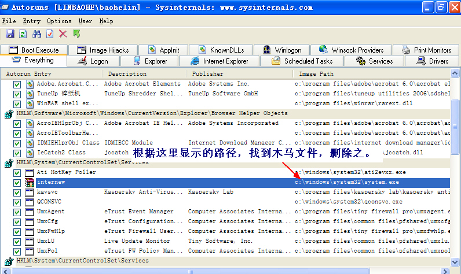Image resolution: width=461 pixels, height=274 pixels.
Task: Switch to the AppInit tab
Action: click(x=163, y=50)
